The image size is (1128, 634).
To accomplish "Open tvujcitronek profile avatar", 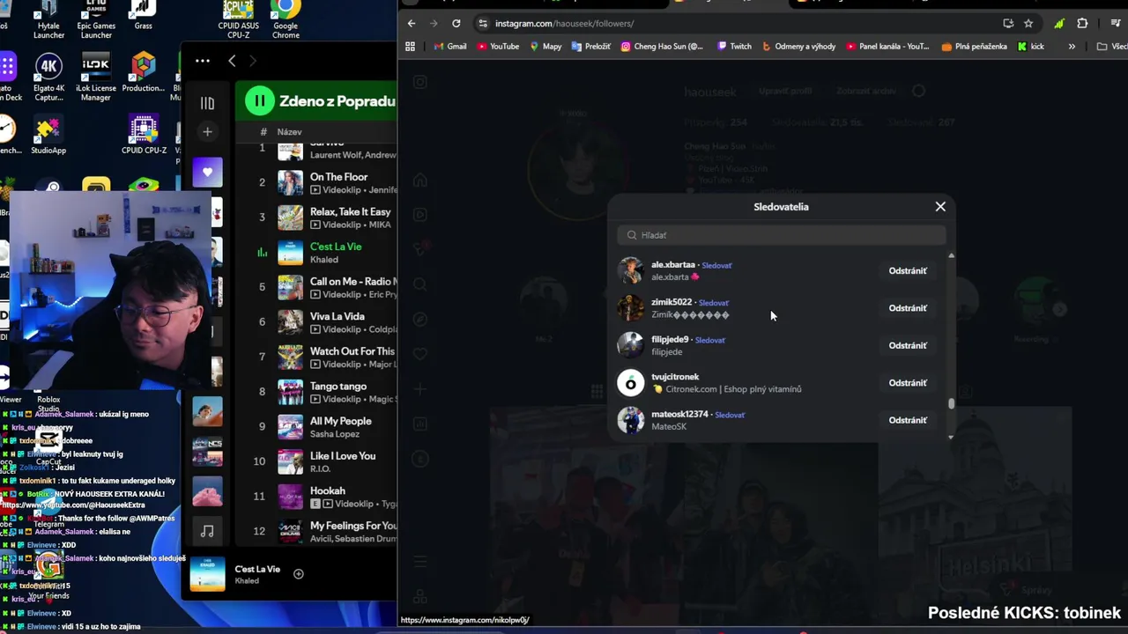I will click(630, 383).
